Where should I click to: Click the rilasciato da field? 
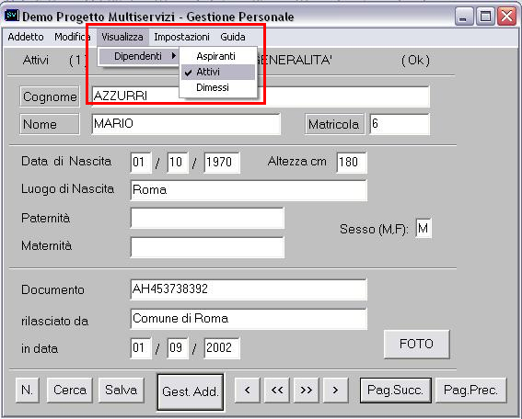coord(249,319)
